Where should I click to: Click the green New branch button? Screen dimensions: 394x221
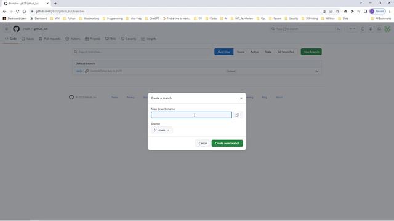click(x=311, y=52)
